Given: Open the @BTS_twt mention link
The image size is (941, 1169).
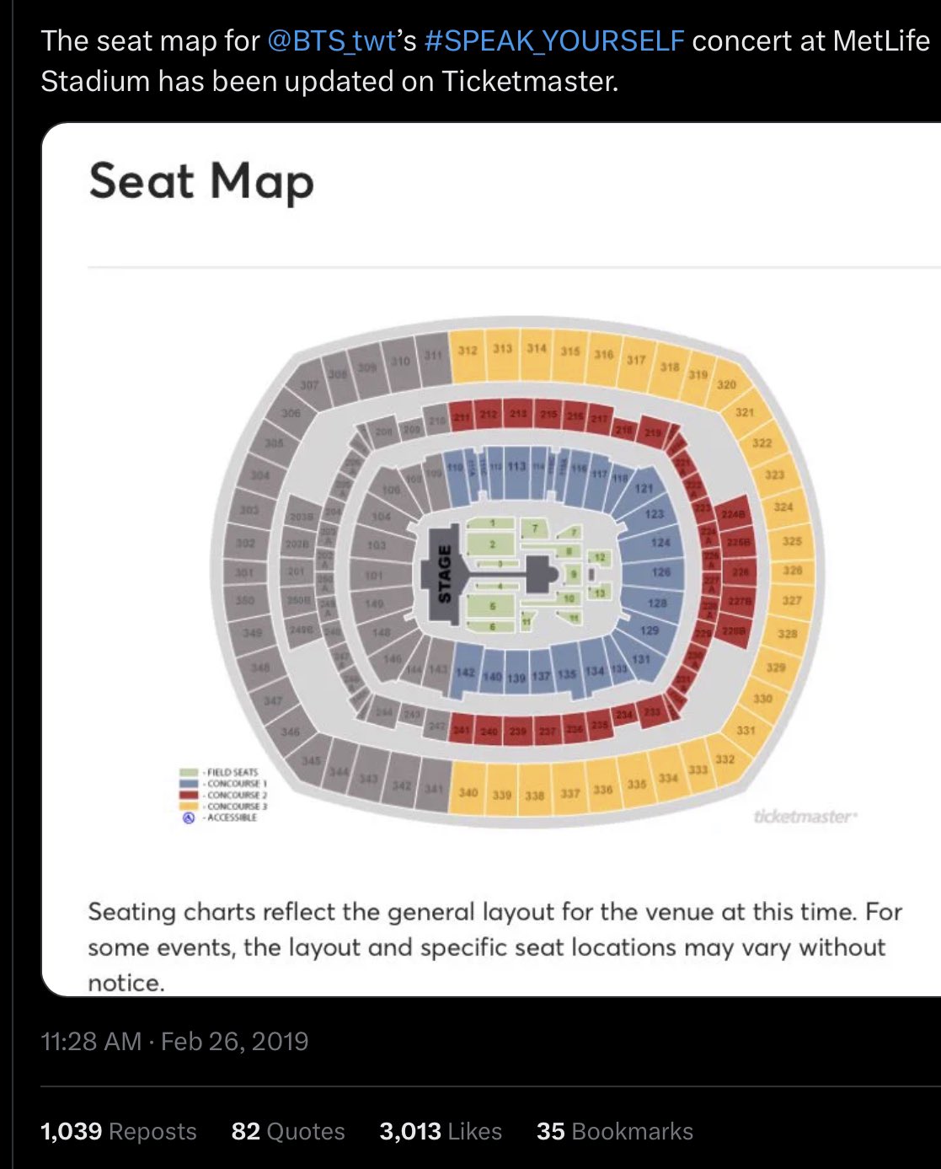Looking at the screenshot, I should point(331,41).
